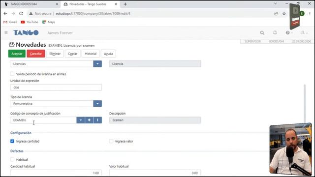This screenshot has width=315, height=177.
Task: Click the webcam video overlay
Action: (290, 149)
